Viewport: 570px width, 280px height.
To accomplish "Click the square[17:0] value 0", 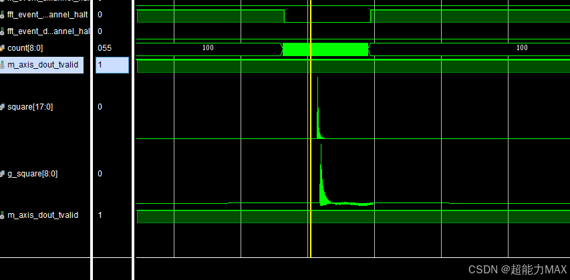I will coord(100,107).
